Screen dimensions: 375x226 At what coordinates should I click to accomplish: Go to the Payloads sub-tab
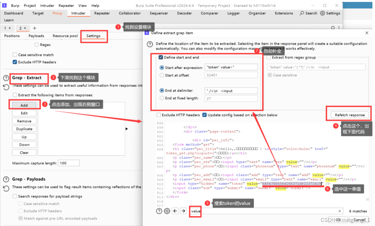coord(36,36)
